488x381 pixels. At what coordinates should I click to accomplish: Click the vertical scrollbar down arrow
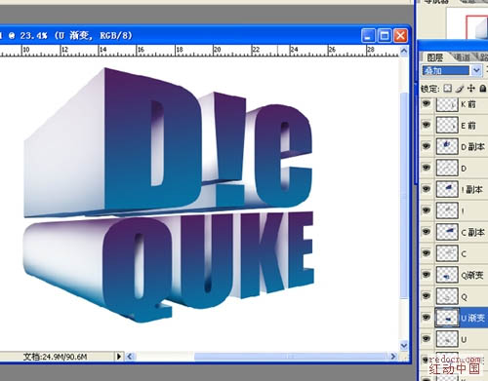(x=404, y=345)
